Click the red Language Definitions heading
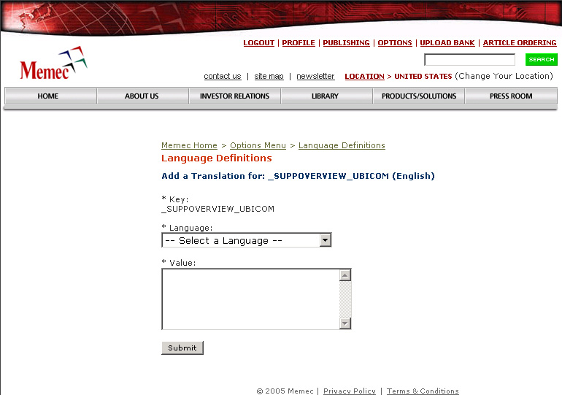The image size is (562, 395). 217,158
